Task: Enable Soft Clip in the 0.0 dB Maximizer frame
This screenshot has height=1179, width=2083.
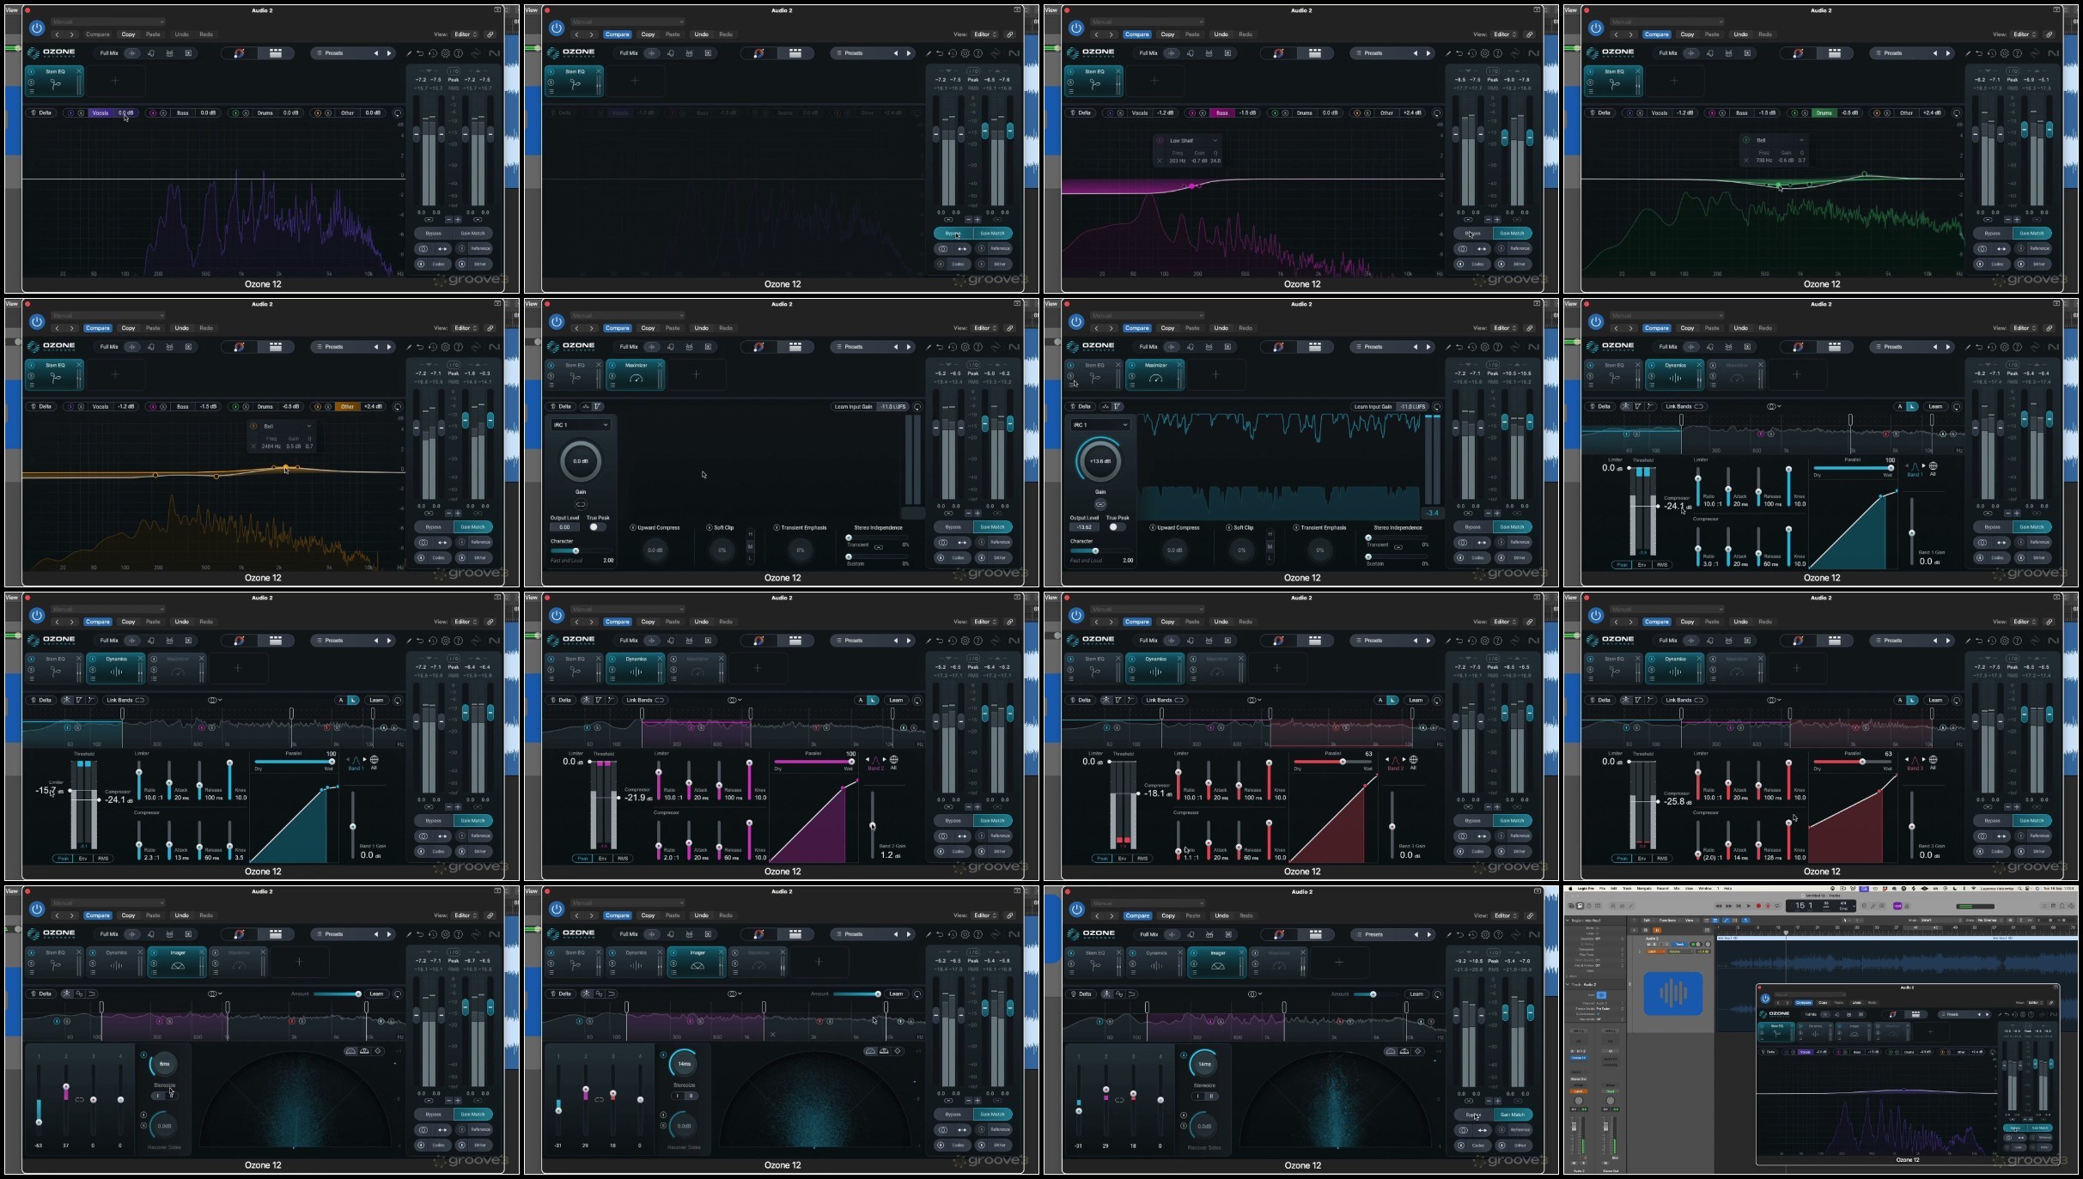Action: 710,527
